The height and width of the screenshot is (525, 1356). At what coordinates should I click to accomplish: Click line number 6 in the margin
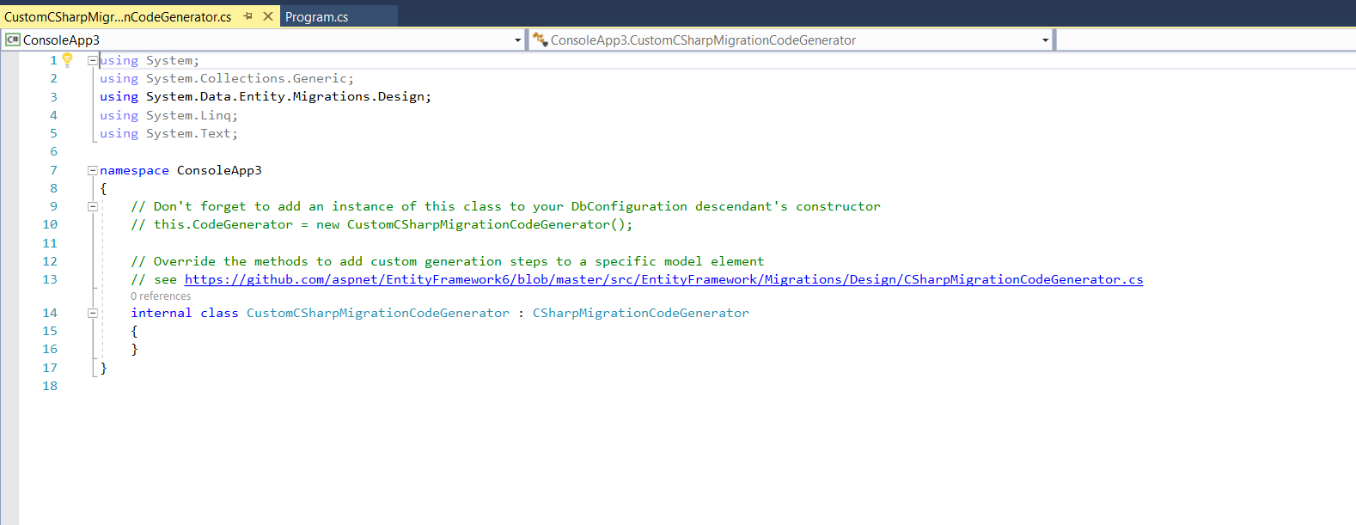pos(53,151)
